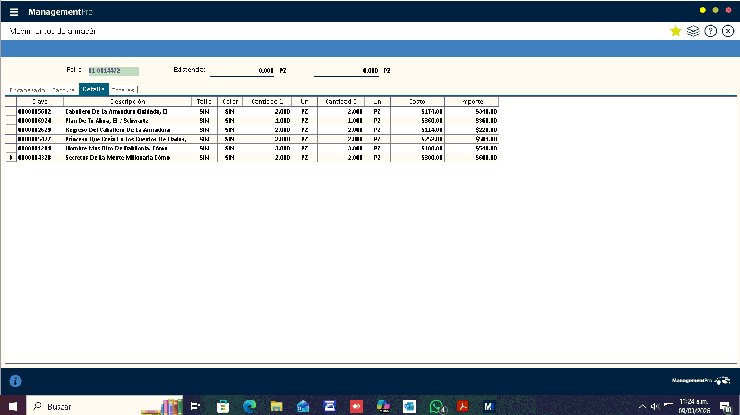Click the clave cell 0000005602
The image size is (740, 415).
click(x=40, y=111)
